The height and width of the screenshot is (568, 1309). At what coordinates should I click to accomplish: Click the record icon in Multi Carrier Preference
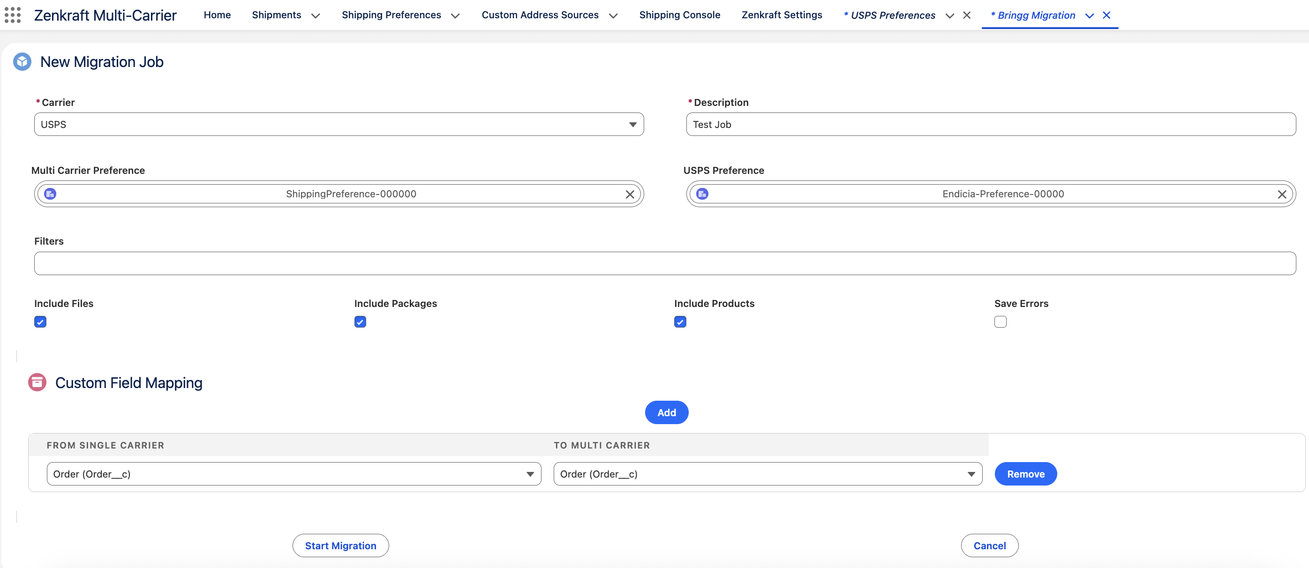[x=50, y=194]
